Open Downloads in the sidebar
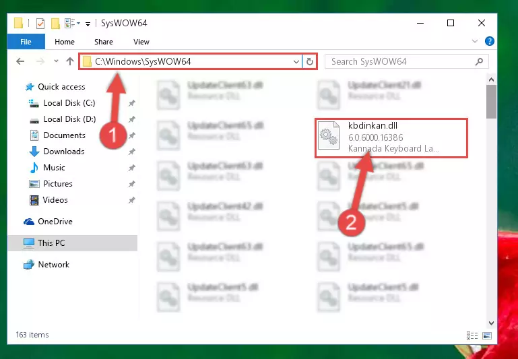Screen dimensions: 518x359 [64, 152]
